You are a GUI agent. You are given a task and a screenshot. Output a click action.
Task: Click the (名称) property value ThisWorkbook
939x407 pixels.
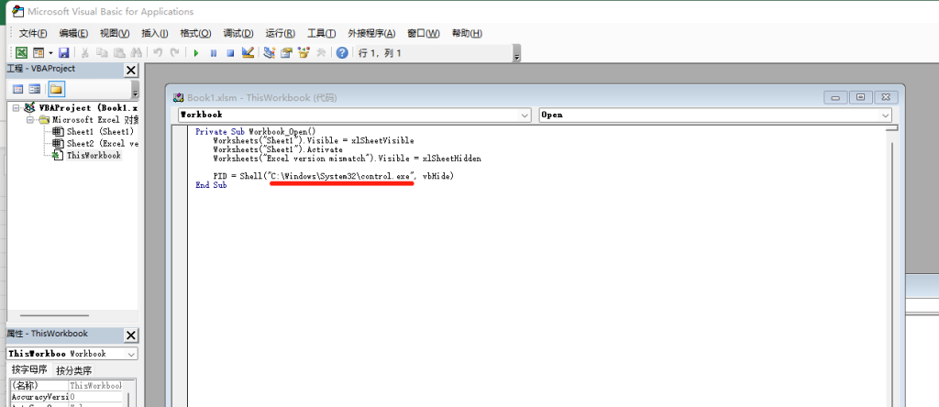tap(95, 386)
